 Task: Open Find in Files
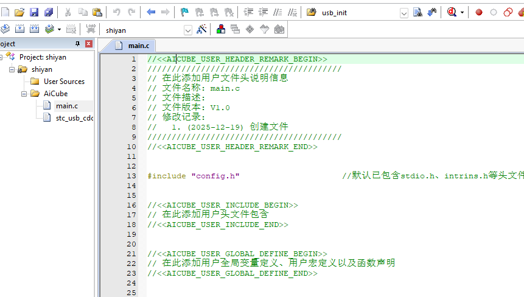tap(312, 12)
